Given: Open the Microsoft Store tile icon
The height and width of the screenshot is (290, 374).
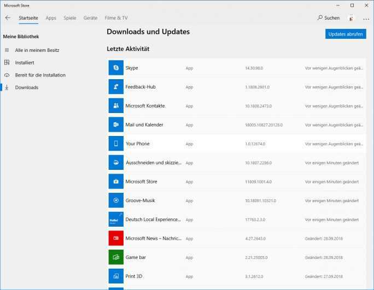Looking at the screenshot, I should pyautogui.click(x=116, y=181).
